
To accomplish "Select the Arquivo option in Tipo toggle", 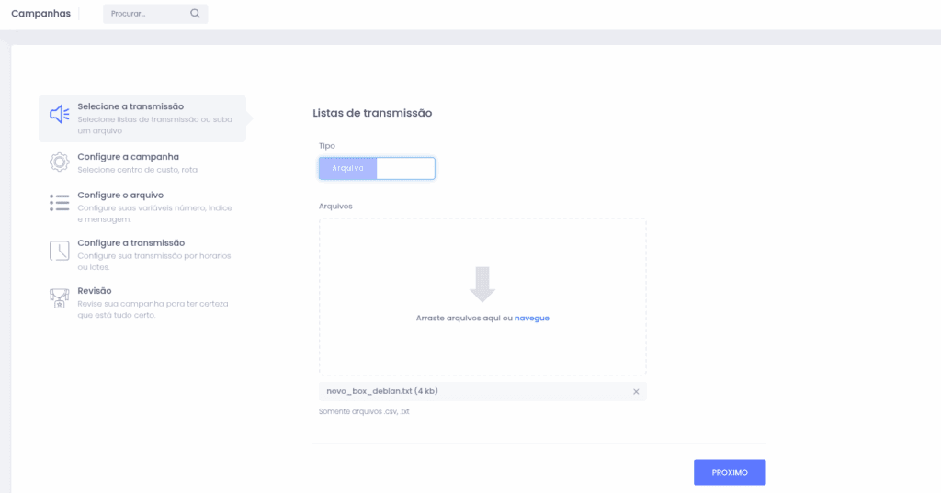I will click(x=348, y=169).
